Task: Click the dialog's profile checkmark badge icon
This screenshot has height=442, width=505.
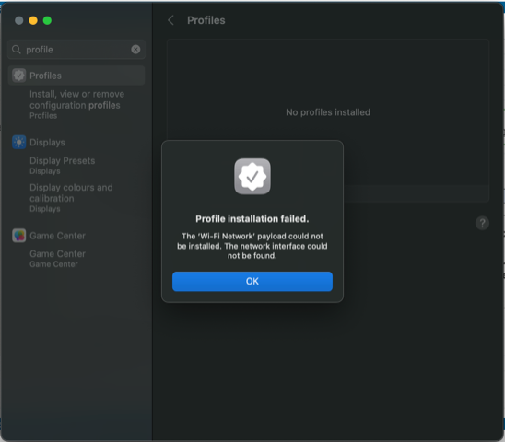Action: coord(252,177)
